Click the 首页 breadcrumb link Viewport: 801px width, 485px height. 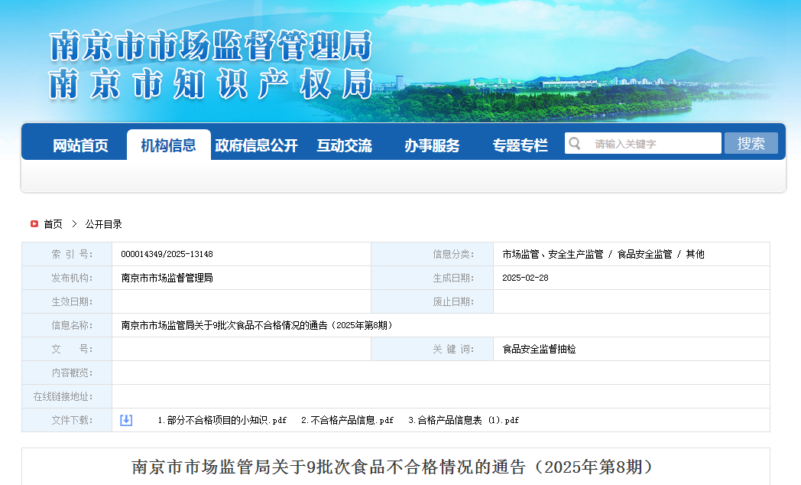pyautogui.click(x=54, y=224)
